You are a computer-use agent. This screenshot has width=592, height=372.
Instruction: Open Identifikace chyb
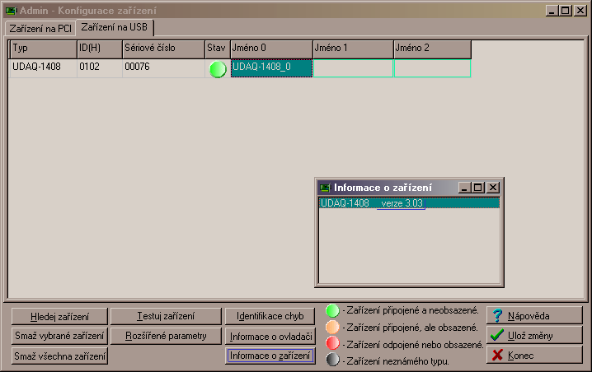(x=270, y=316)
